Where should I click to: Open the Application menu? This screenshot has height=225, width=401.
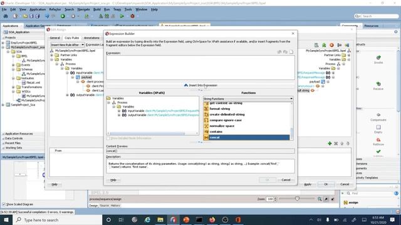38,9
